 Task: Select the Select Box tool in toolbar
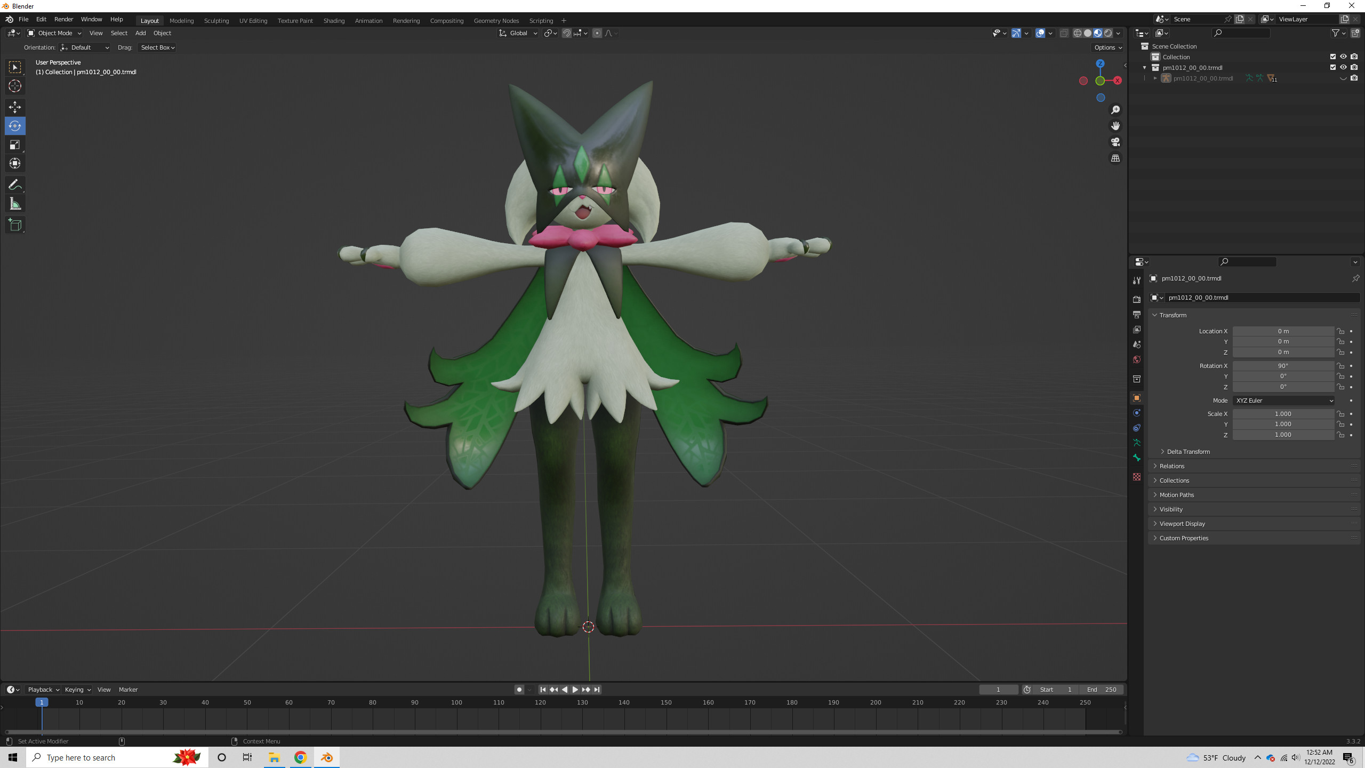15,67
